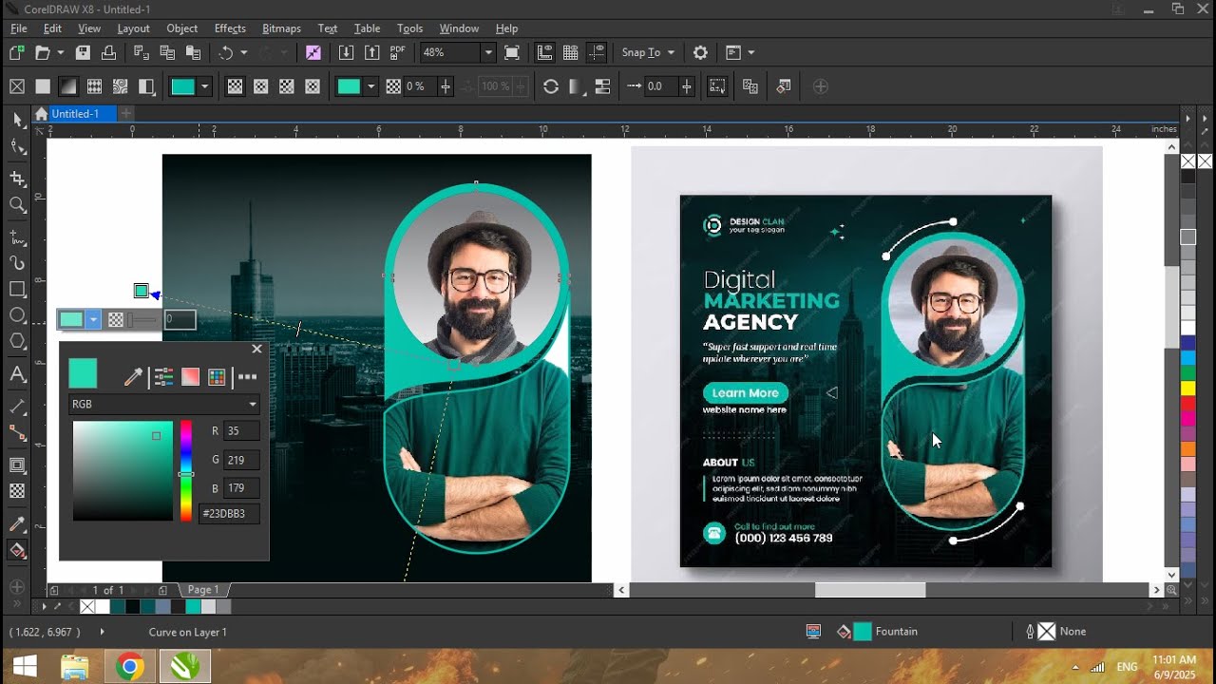Open the Options gear icon
The width and height of the screenshot is (1216, 684).
[x=700, y=53]
